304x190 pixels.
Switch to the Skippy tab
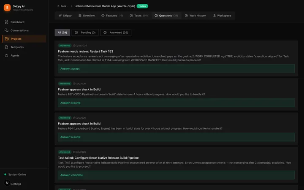pyautogui.click(x=65, y=16)
